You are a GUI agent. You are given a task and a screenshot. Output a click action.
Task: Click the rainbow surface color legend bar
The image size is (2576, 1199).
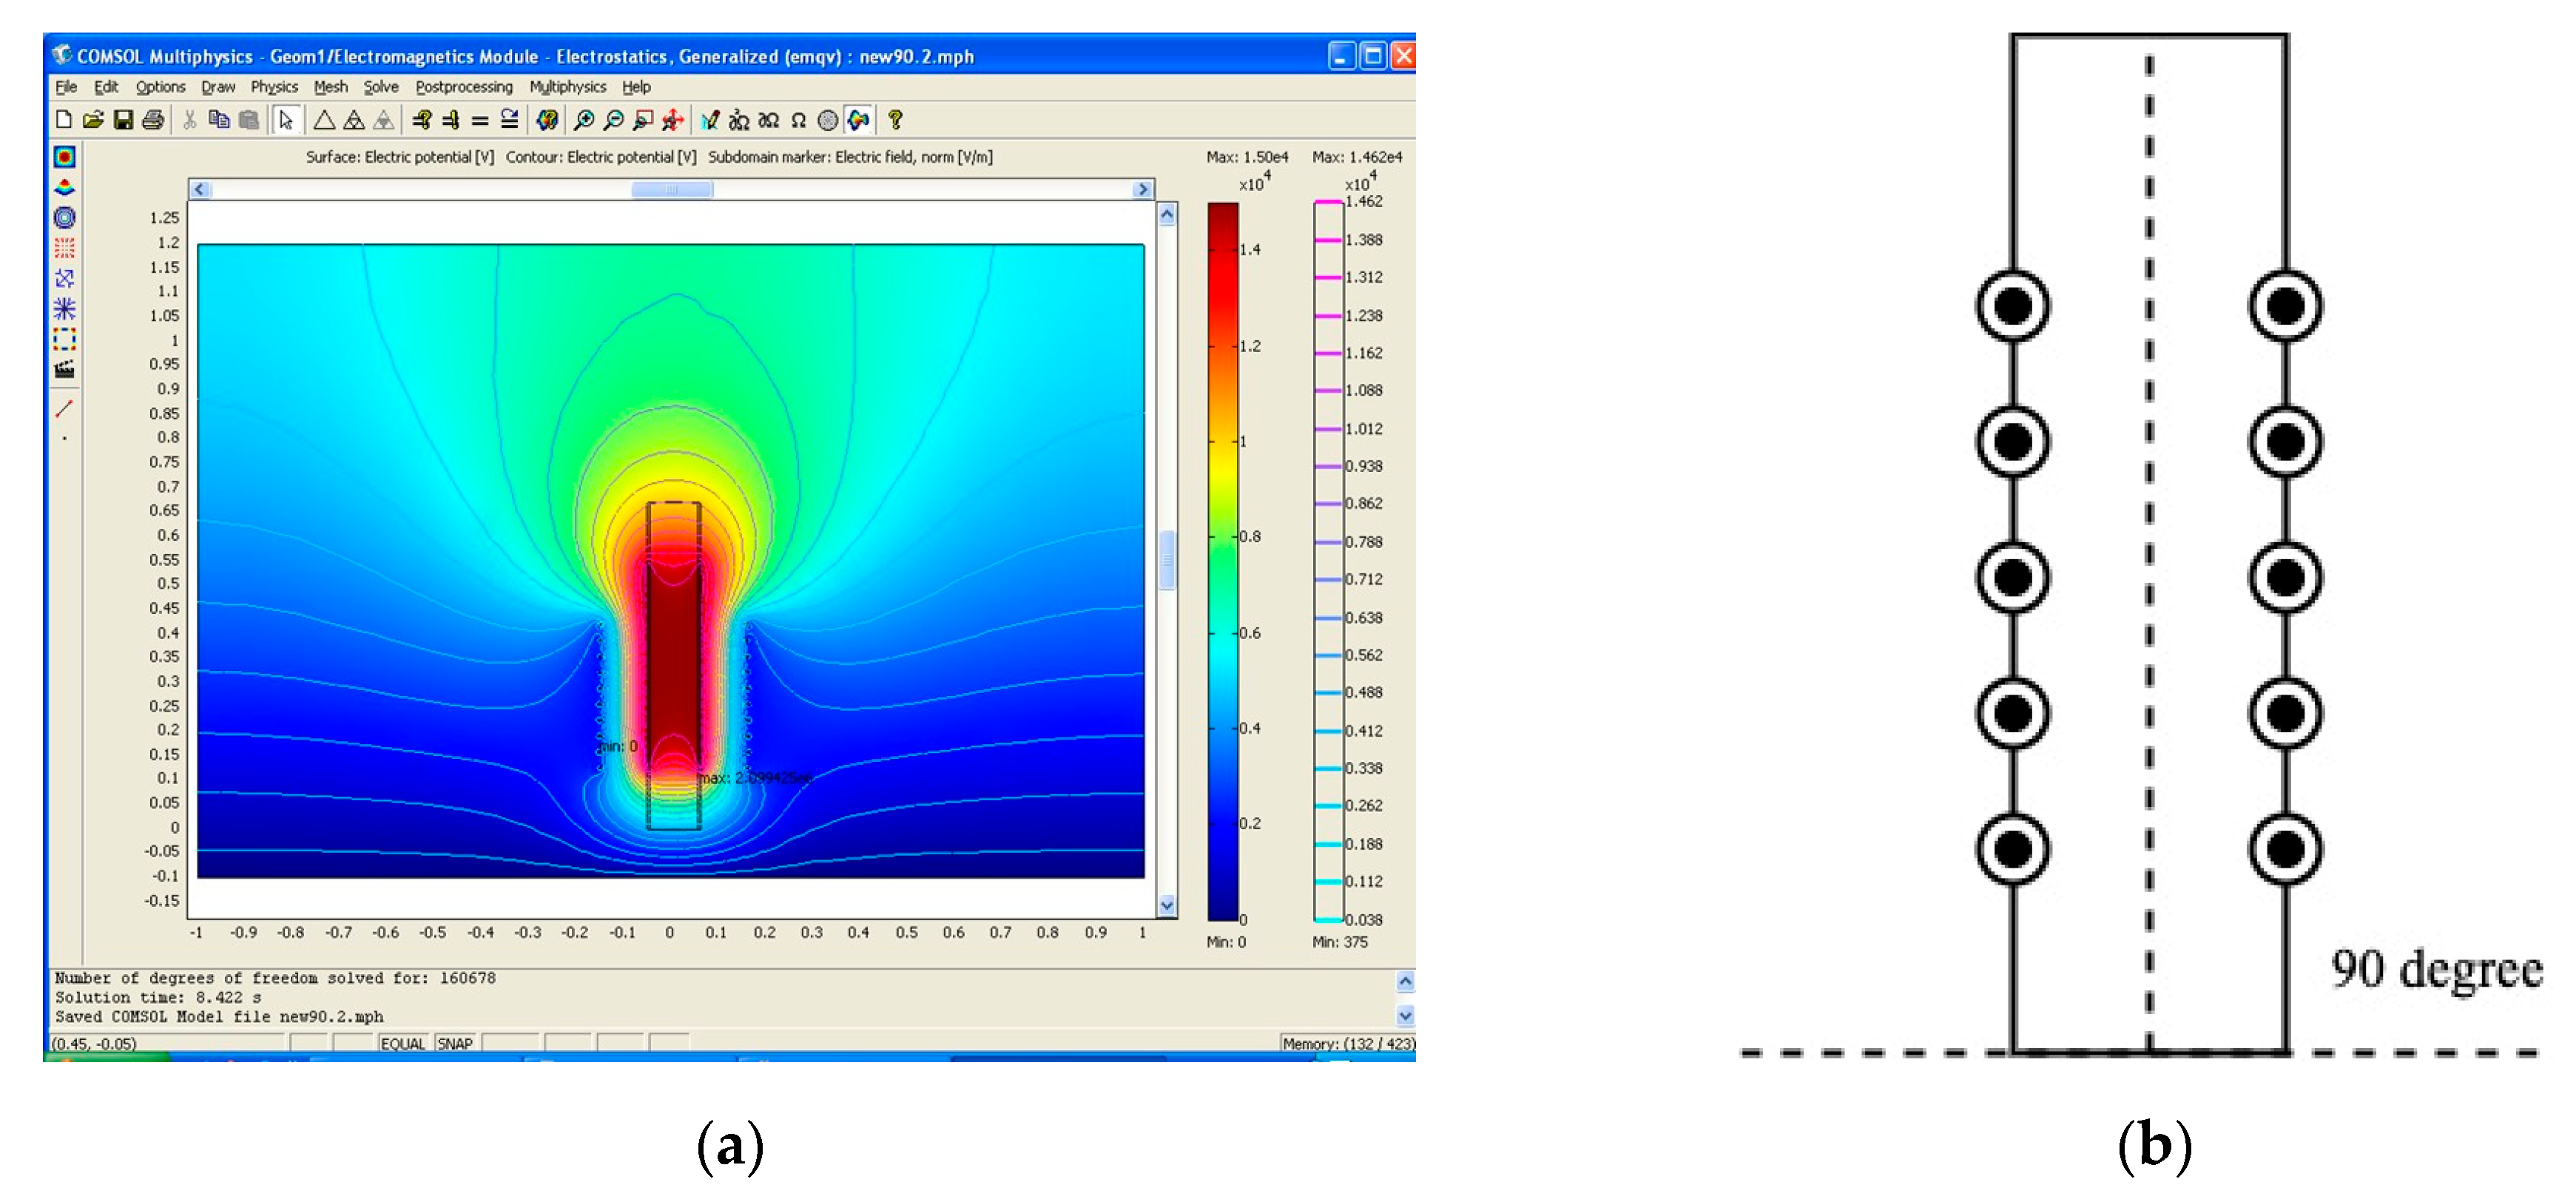[x=1222, y=560]
